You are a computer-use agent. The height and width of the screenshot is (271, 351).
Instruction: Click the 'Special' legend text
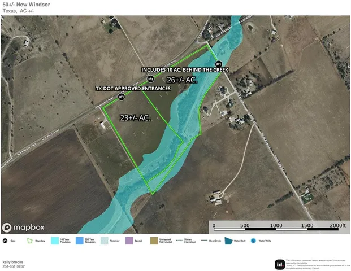138,241
